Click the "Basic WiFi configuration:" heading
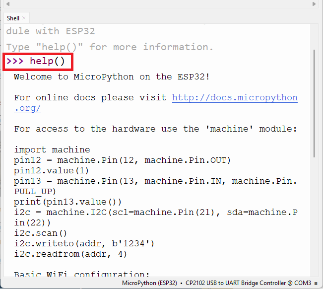 [x=82, y=274]
